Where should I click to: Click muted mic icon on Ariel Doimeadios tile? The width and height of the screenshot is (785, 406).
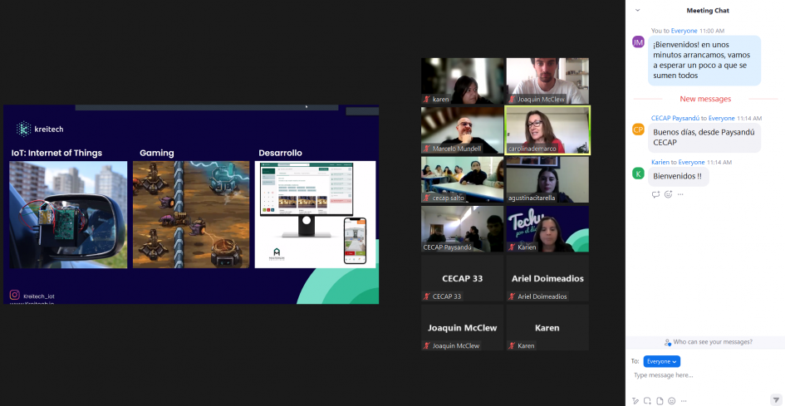[x=513, y=296]
